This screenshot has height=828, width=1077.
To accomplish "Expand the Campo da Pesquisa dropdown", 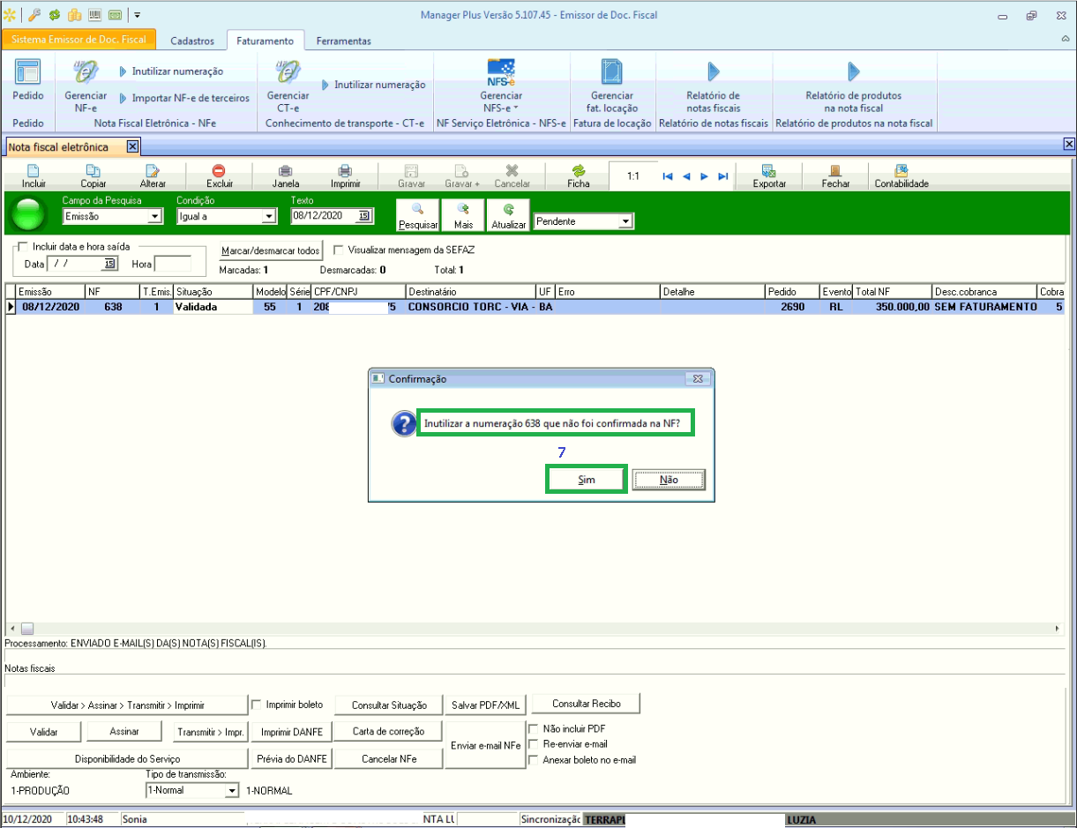I will pos(155,217).
